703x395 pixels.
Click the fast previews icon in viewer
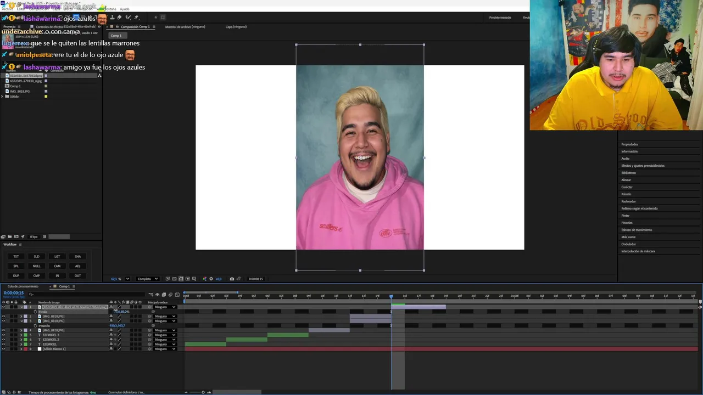168,279
